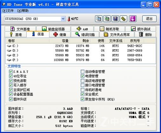The width and height of the screenshot is (161, 133).
Task: Expand the ST3250820AS drive dropdown
Action: (x=63, y=19)
